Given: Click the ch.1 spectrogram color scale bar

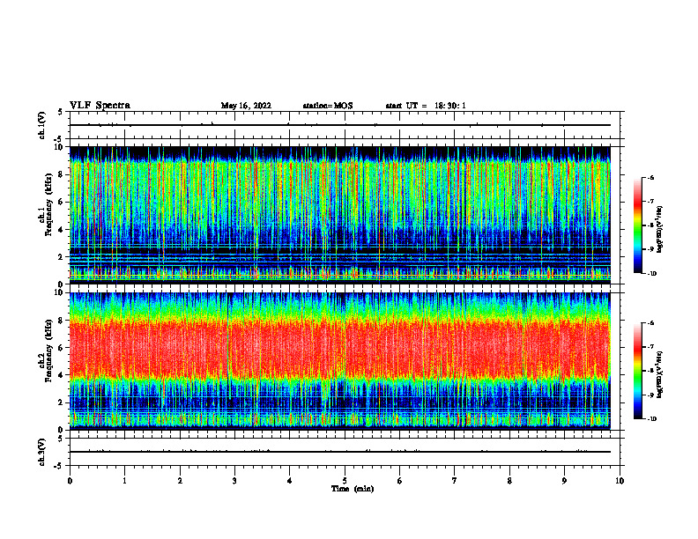Looking at the screenshot, I should point(637,225).
